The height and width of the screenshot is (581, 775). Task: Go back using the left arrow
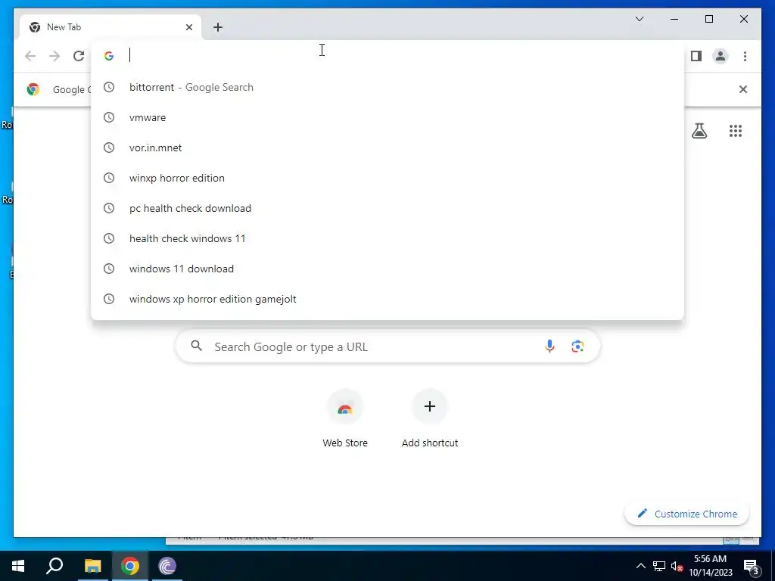pyautogui.click(x=30, y=56)
